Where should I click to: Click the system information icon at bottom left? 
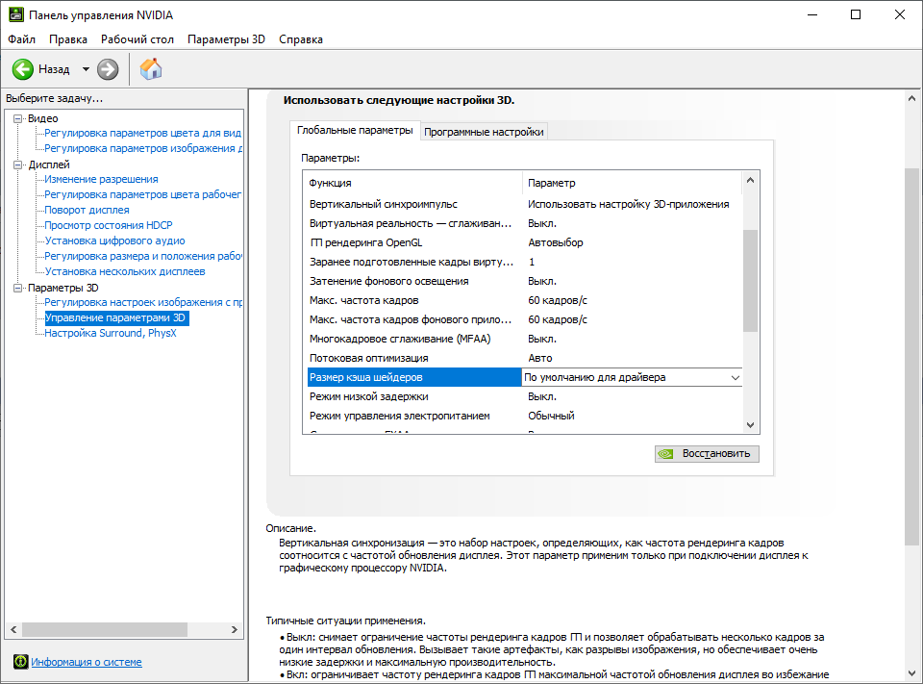(20, 662)
